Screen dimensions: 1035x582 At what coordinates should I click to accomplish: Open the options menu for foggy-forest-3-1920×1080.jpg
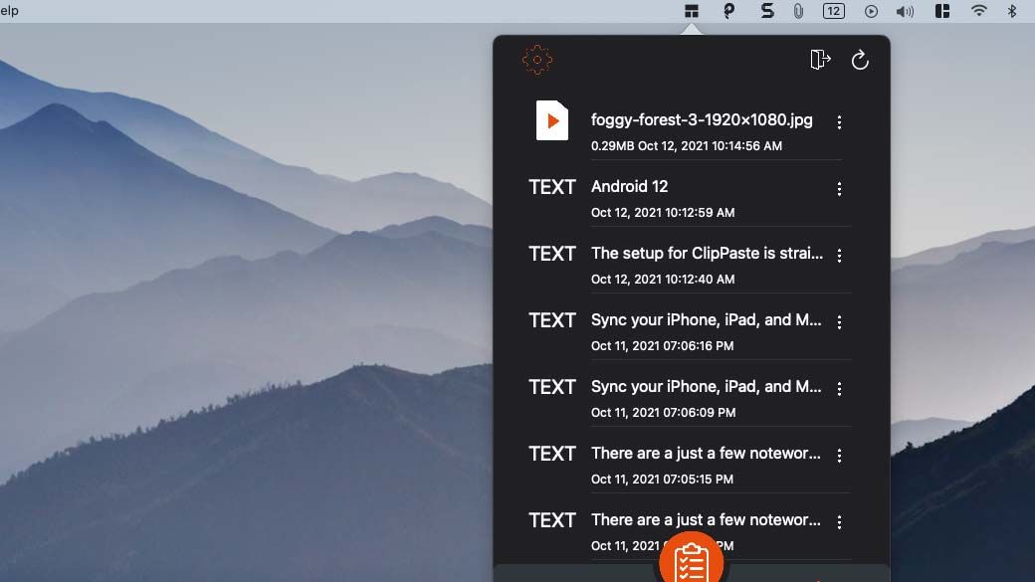pos(839,121)
